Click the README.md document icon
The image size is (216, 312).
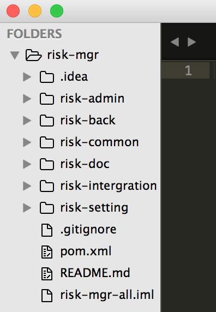(x=47, y=274)
